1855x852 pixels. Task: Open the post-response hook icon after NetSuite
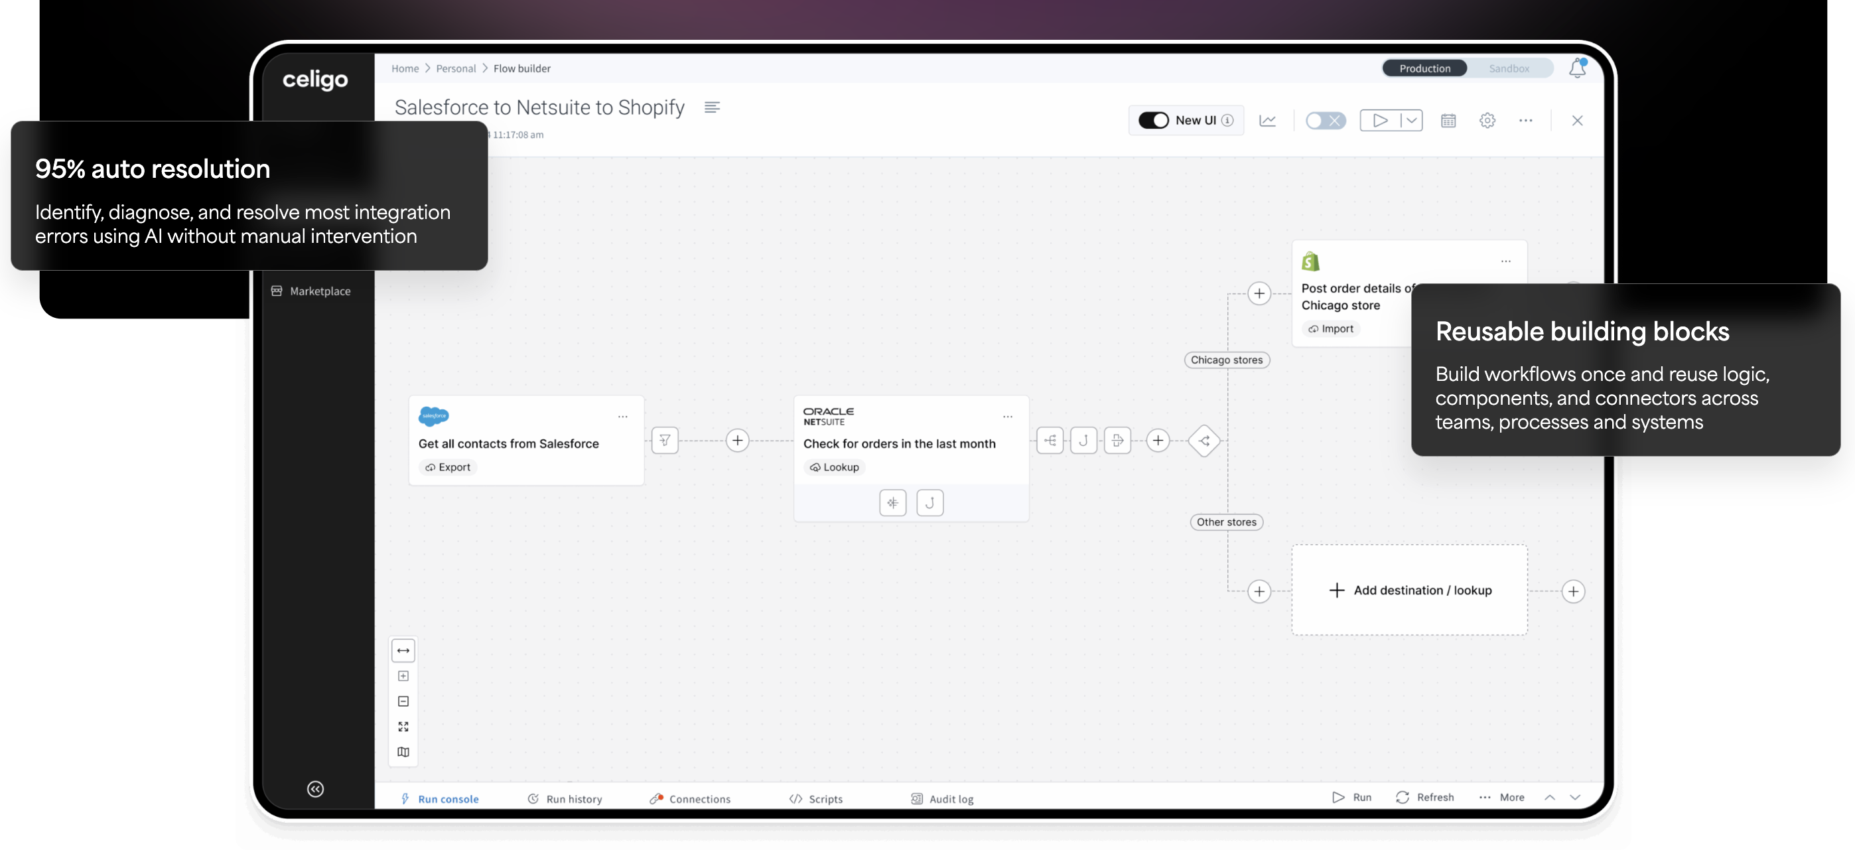(1084, 440)
